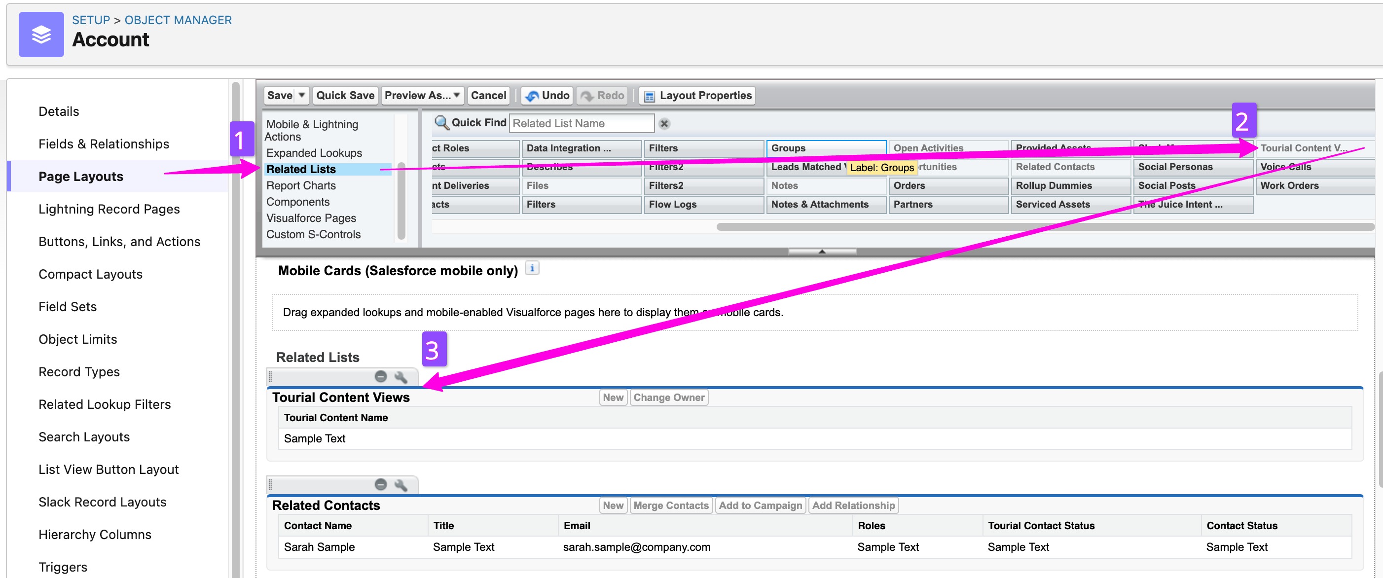
Task: Click the Undo button
Action: [x=547, y=96]
